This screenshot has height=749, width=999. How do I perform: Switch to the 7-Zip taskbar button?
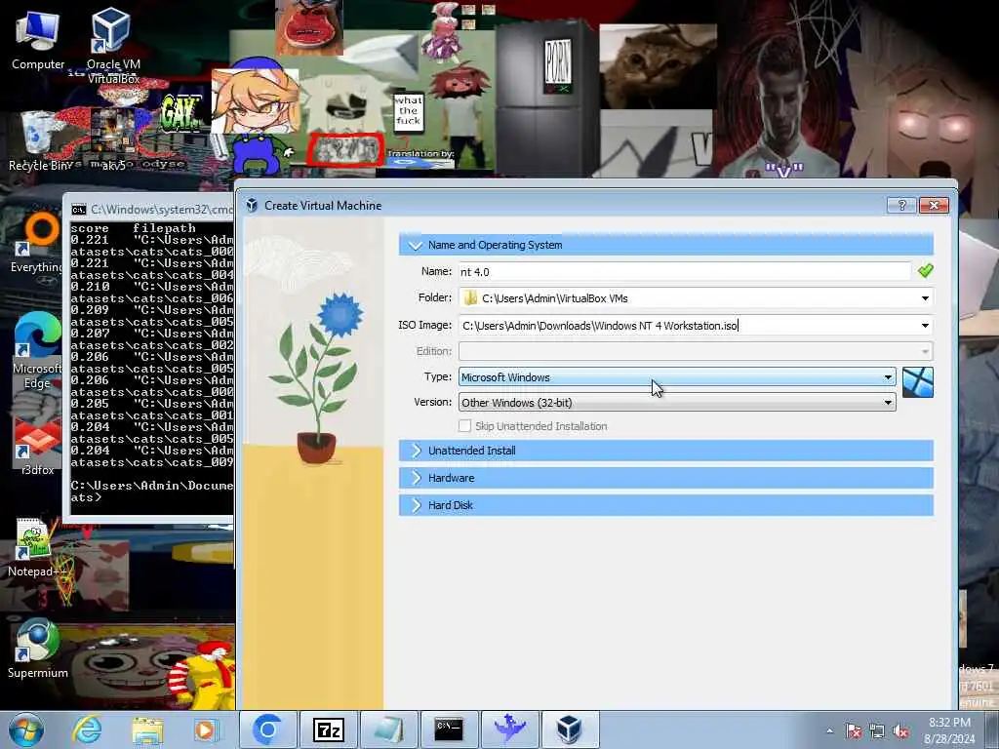329,729
